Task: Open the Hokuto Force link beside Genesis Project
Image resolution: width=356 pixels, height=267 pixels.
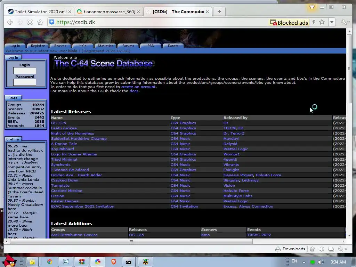Action: 268,175
